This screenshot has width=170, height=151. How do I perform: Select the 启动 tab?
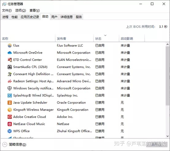(45, 17)
